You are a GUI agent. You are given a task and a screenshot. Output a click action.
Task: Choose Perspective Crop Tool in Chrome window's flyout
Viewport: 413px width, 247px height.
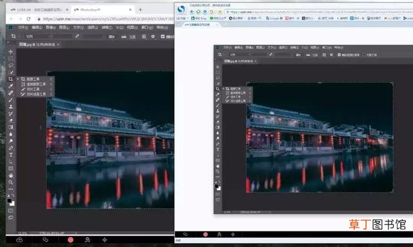point(34,84)
